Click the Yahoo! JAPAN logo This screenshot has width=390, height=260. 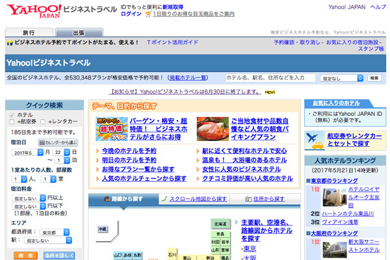click(34, 11)
